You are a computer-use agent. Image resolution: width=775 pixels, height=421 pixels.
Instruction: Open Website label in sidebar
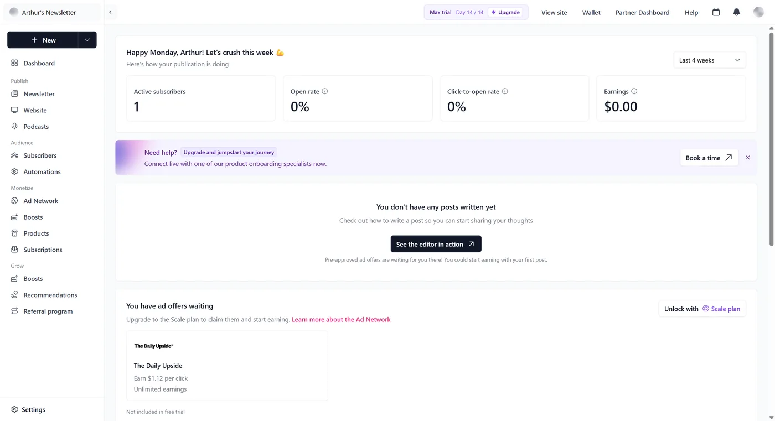(35, 110)
